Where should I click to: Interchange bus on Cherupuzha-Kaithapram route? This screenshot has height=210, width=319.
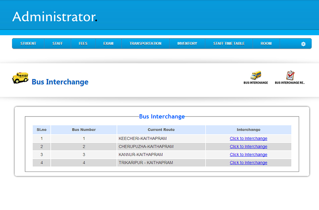(248, 147)
